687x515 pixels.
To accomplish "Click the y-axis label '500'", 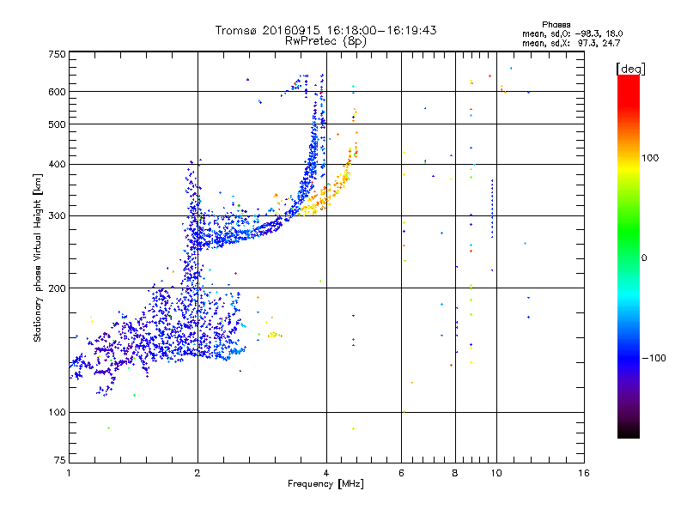I will [57, 124].
